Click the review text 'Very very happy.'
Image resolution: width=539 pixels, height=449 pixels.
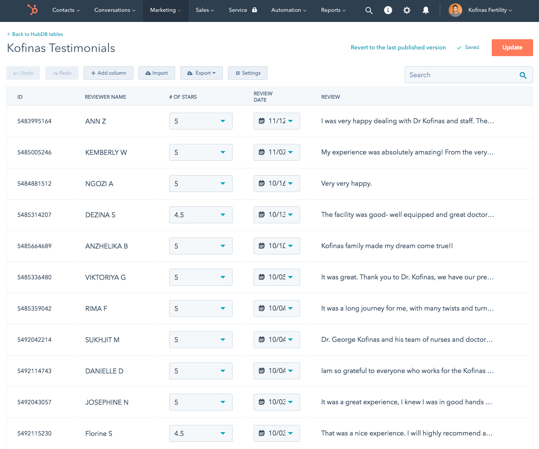(347, 184)
